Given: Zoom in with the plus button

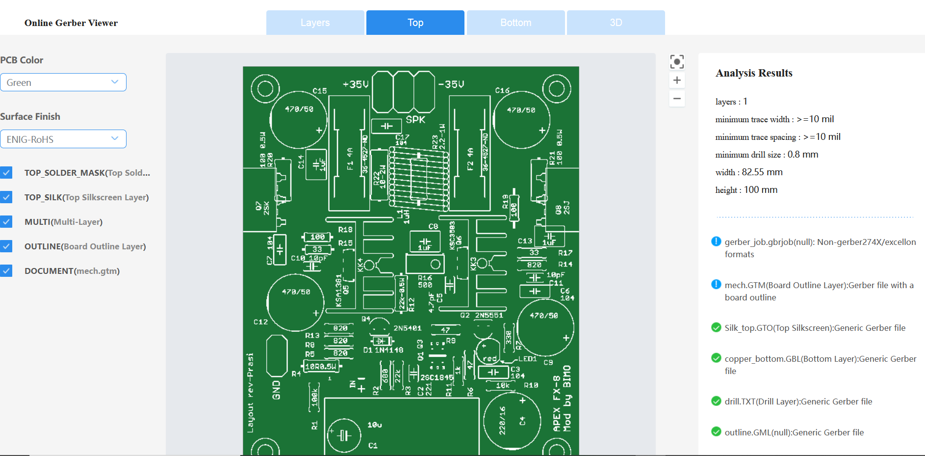Looking at the screenshot, I should point(677,80).
